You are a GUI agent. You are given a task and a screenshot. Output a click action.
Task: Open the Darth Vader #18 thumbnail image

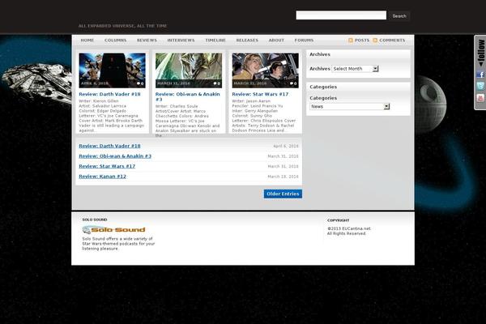(x=113, y=70)
